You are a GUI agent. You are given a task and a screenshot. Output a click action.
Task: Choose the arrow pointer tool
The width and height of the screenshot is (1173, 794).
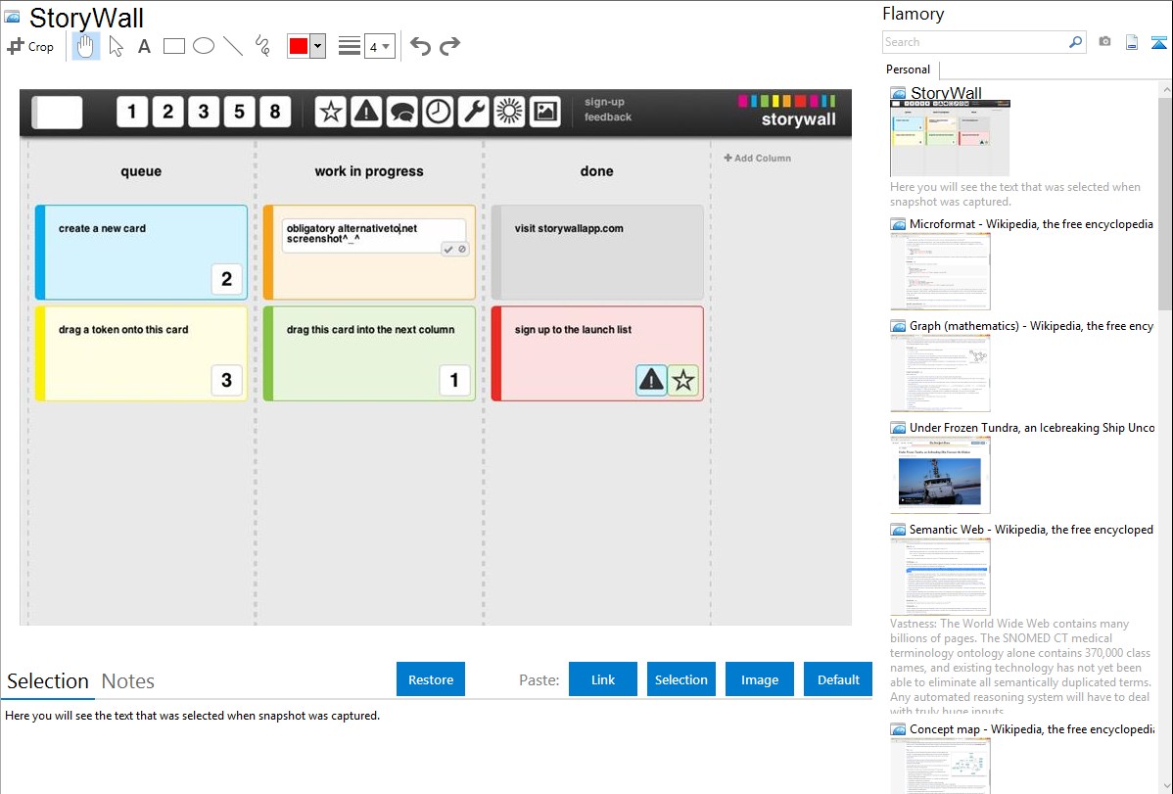pyautogui.click(x=116, y=46)
